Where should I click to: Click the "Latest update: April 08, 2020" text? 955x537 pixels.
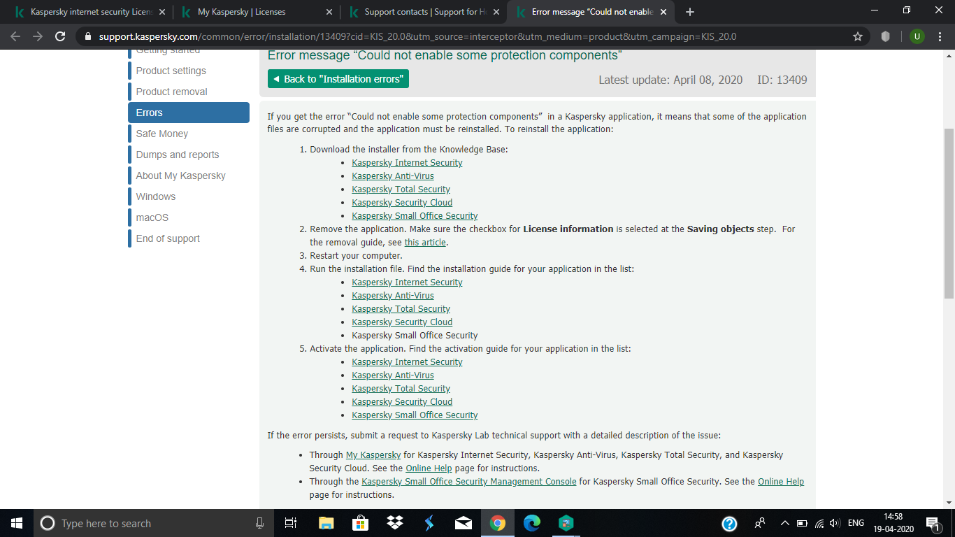click(x=670, y=80)
